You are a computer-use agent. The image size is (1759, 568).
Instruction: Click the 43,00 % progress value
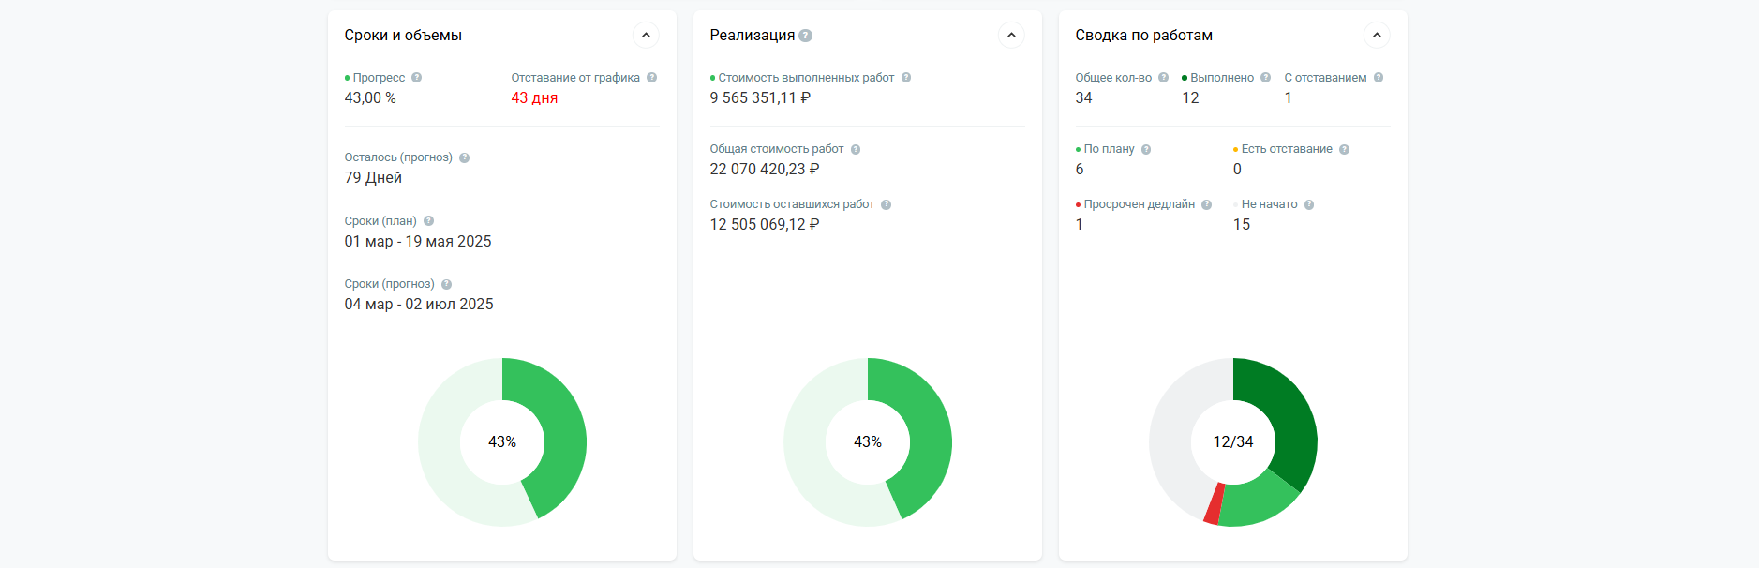pos(370,97)
